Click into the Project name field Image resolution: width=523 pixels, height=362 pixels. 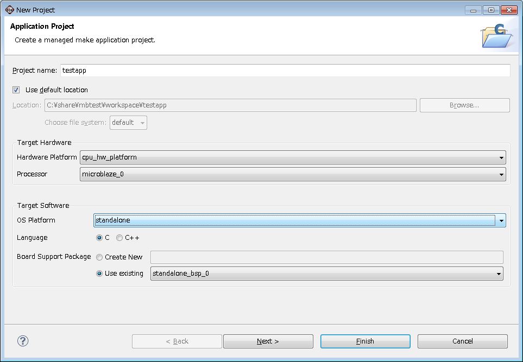tap(285, 71)
